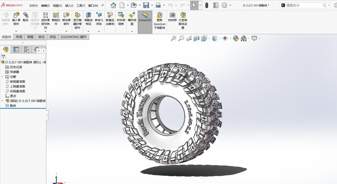Click 线性零部件阵列 linear pattern tool
This screenshot has height=184, width=337.
46,21
